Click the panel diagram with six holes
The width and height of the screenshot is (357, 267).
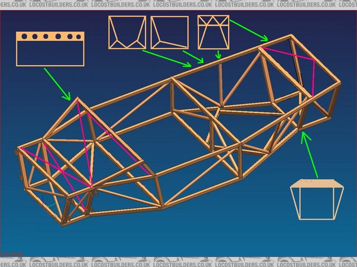(x=50, y=49)
